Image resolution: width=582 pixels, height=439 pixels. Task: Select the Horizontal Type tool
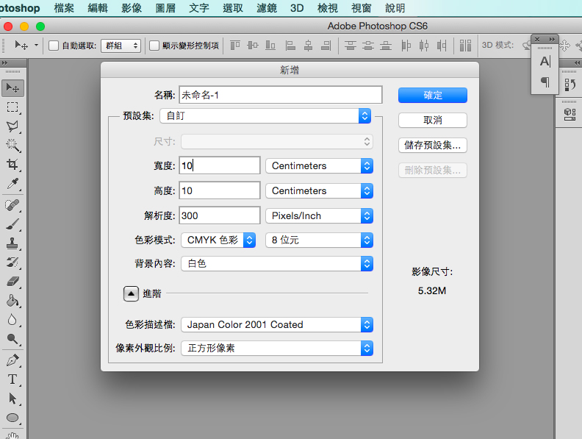coord(12,379)
